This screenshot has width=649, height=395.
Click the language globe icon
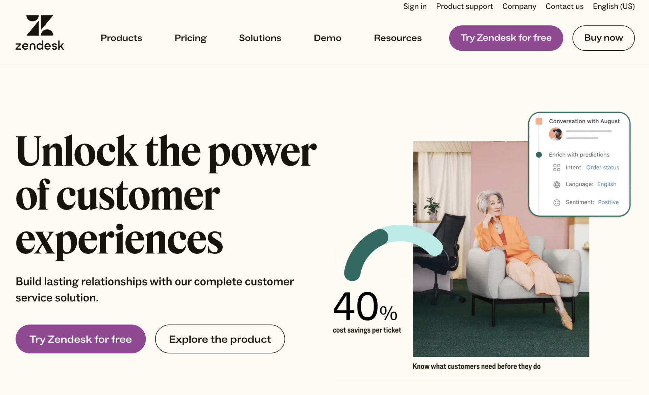557,184
